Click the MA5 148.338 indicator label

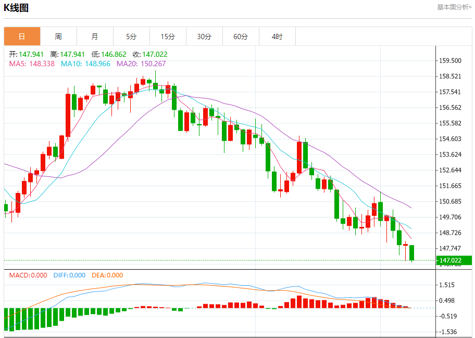[32, 64]
